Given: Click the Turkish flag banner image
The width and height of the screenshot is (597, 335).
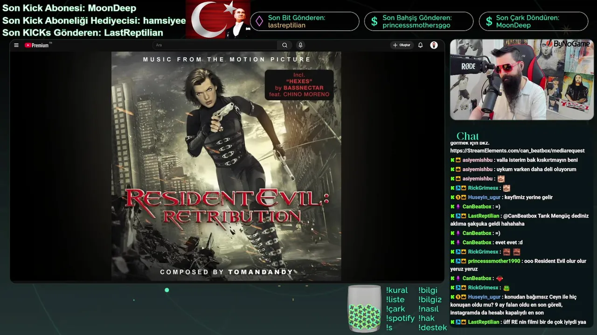Looking at the screenshot, I should pyautogui.click(x=218, y=19).
